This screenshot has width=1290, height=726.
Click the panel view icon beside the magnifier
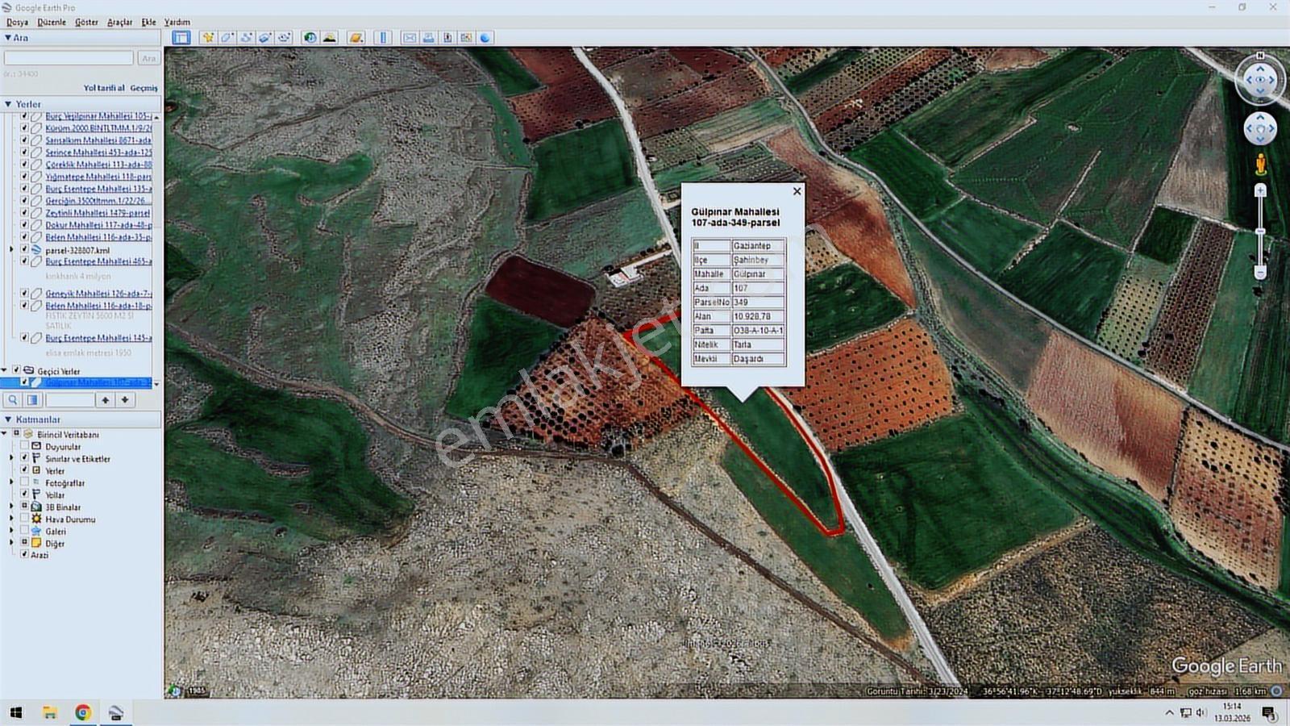32,400
